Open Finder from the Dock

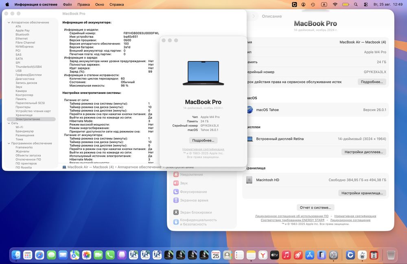tap(16, 255)
